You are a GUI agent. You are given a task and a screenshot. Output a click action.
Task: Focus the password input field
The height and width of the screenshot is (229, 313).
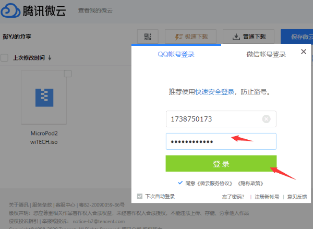[x=221, y=141]
